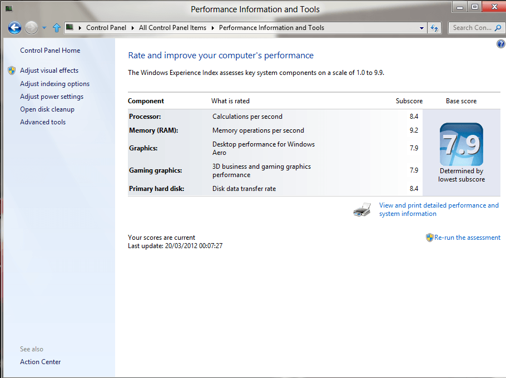Image resolution: width=506 pixels, height=378 pixels.
Task: Click Calculations per second description
Action: tap(247, 117)
